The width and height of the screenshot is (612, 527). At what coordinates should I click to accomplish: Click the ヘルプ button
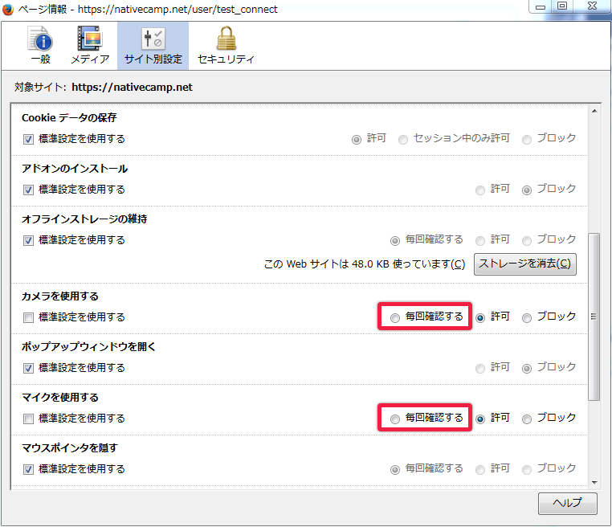(568, 503)
